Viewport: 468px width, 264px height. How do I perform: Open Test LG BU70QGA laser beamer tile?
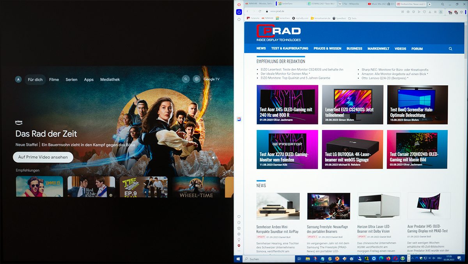[x=353, y=150]
